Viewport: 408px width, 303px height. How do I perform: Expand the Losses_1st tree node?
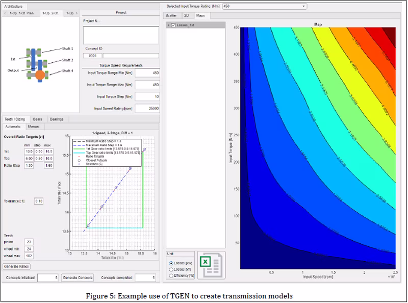click(169, 25)
